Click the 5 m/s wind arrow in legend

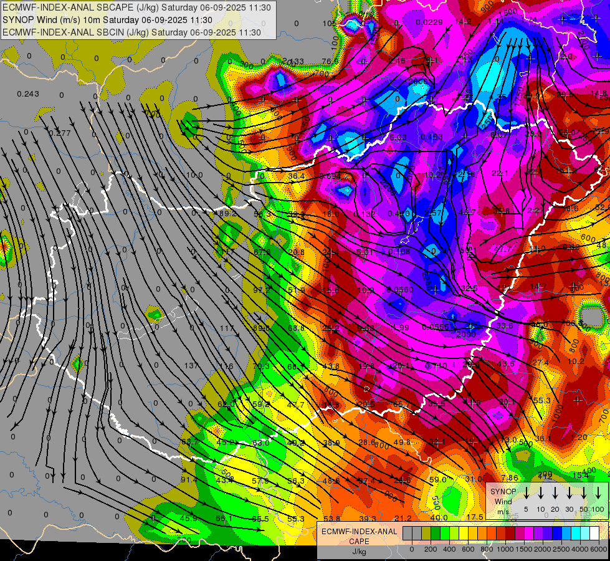527,492
